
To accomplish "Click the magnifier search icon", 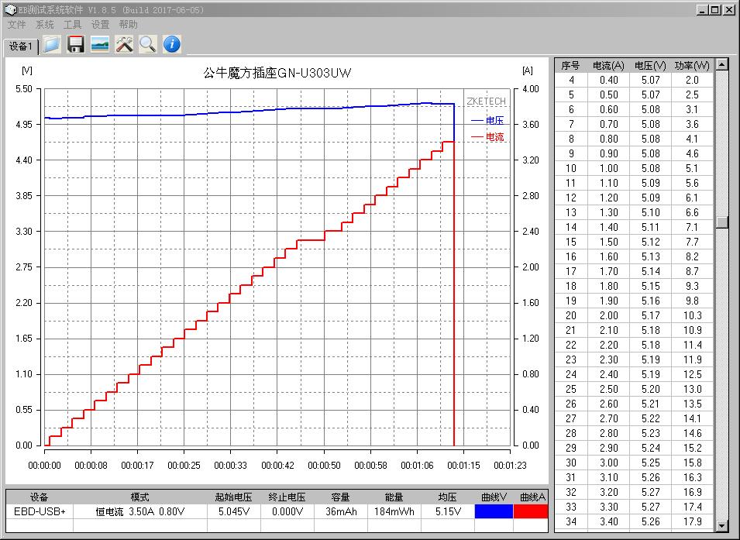I will tap(148, 44).
